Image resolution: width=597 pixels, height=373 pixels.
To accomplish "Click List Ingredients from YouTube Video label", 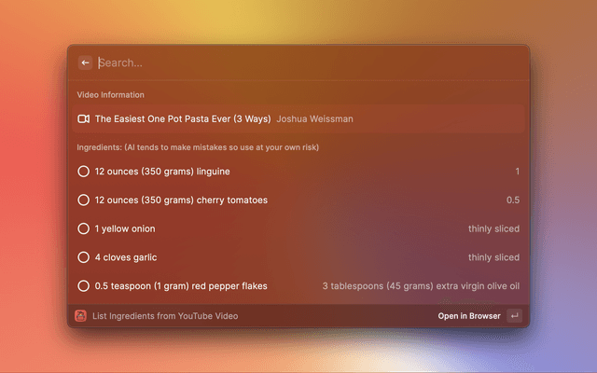I will 165,316.
